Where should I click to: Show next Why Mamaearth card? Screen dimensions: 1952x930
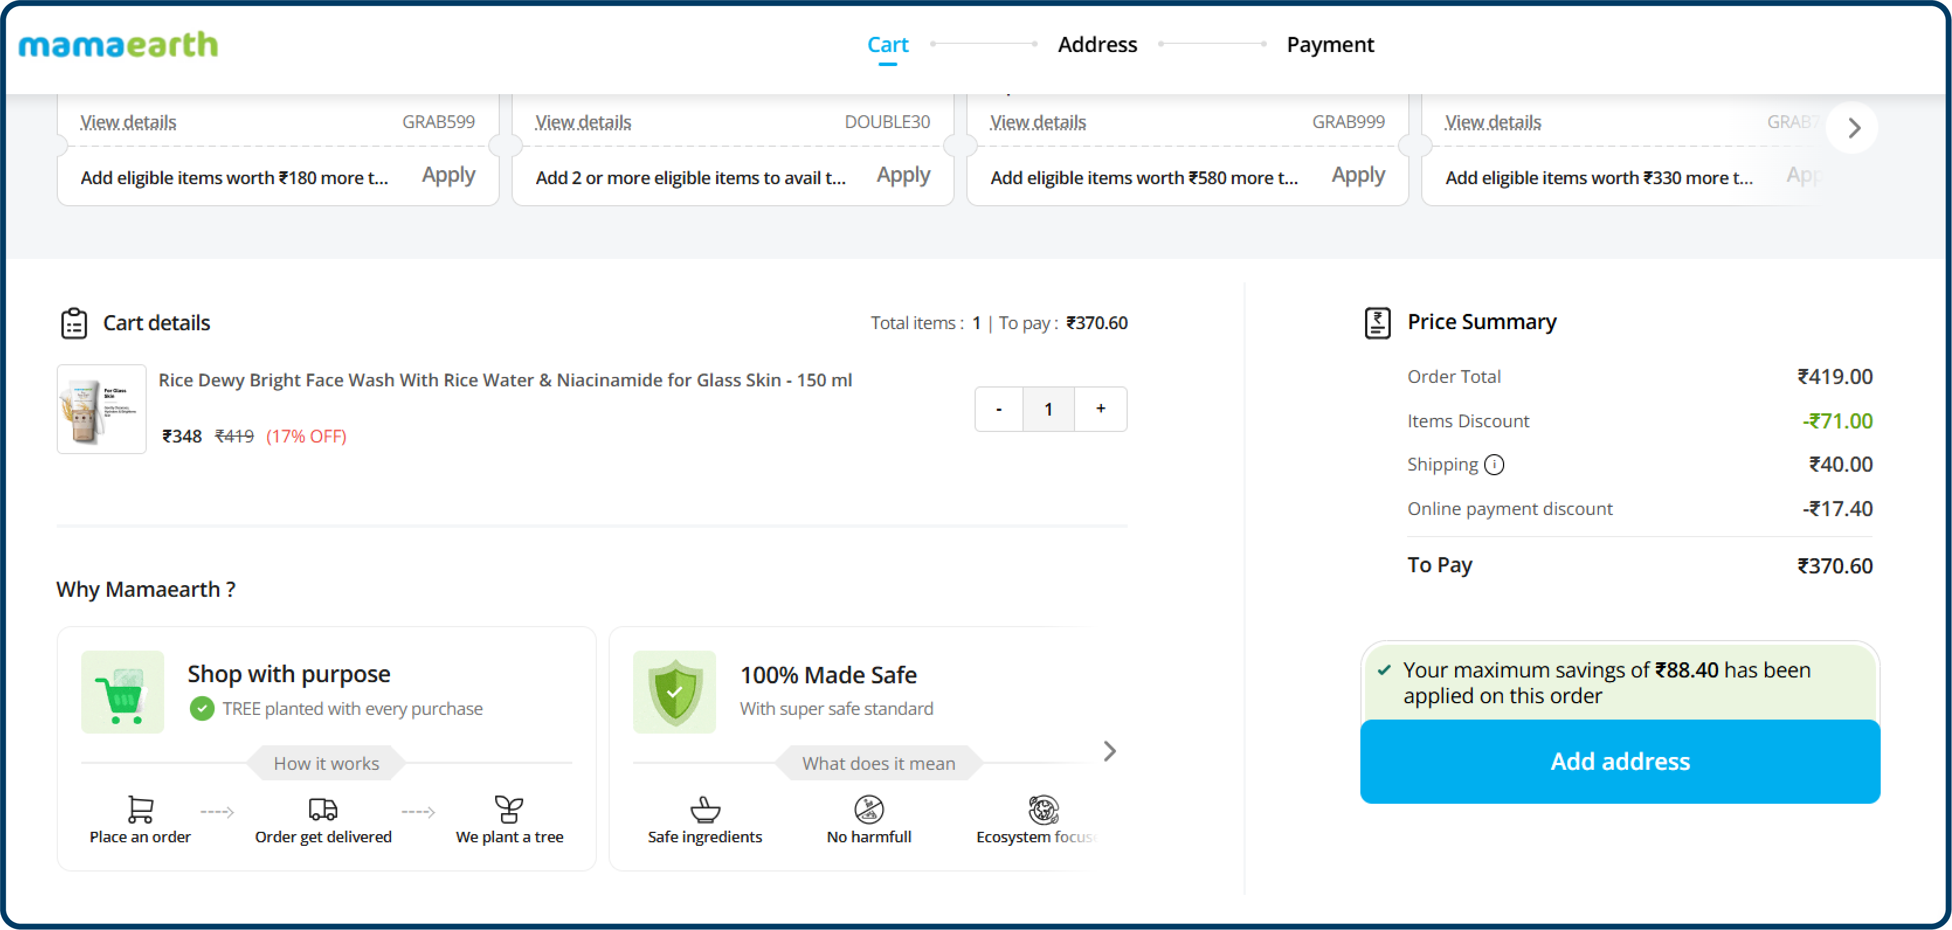tap(1110, 751)
